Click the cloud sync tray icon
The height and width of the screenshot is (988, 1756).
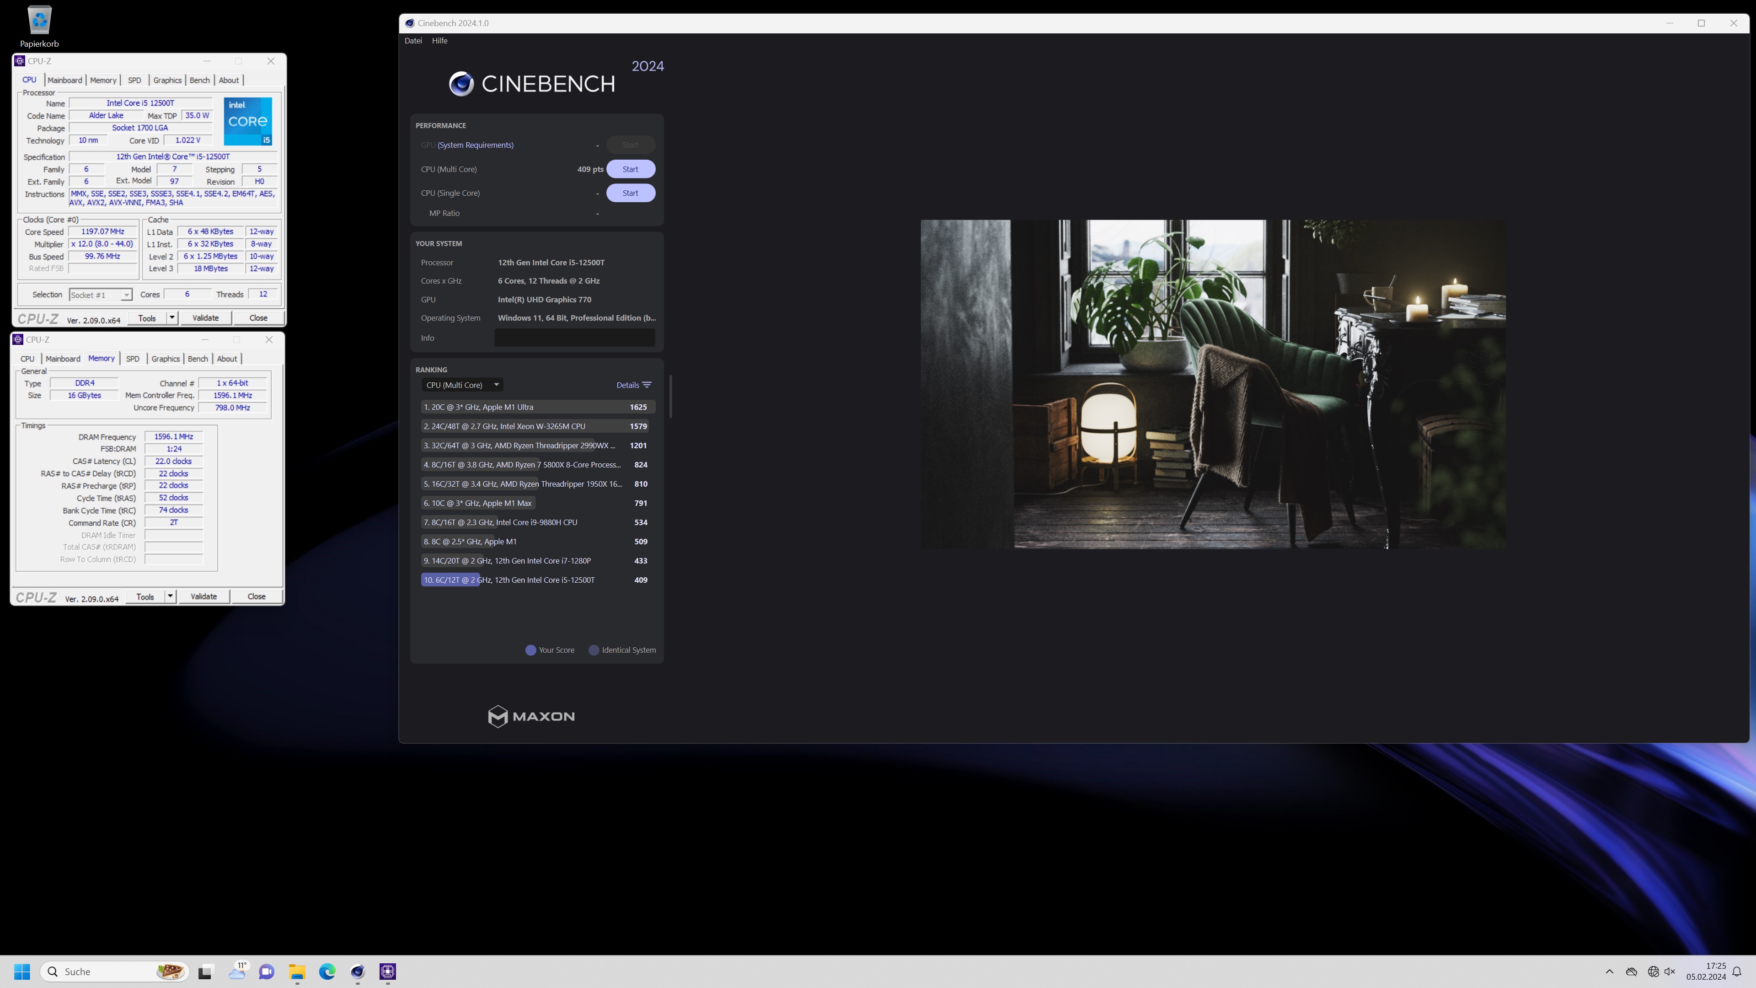click(x=1631, y=972)
